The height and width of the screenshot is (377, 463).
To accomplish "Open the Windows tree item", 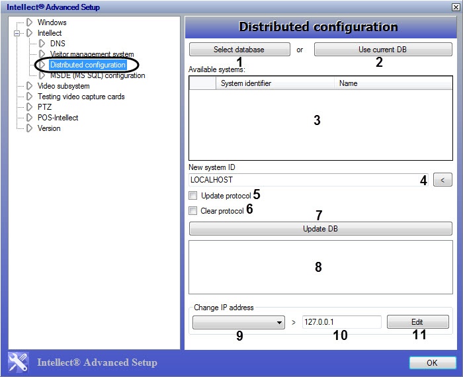I will pos(52,22).
